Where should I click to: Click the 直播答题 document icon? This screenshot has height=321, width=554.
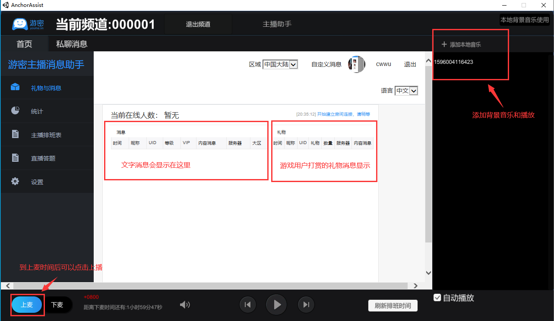[x=15, y=158]
